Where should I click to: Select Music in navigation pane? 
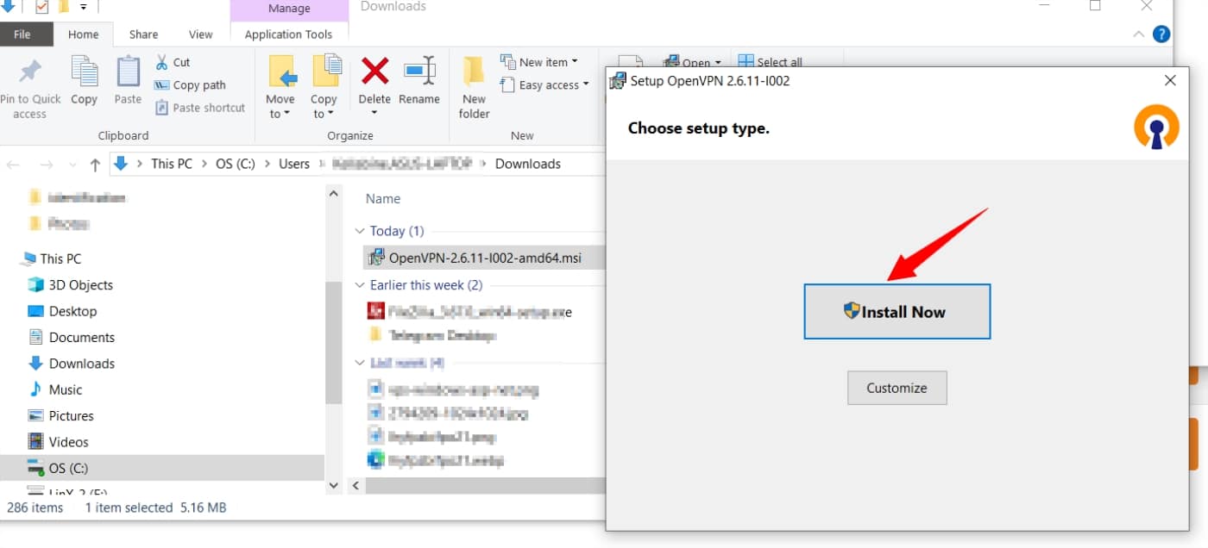(66, 389)
